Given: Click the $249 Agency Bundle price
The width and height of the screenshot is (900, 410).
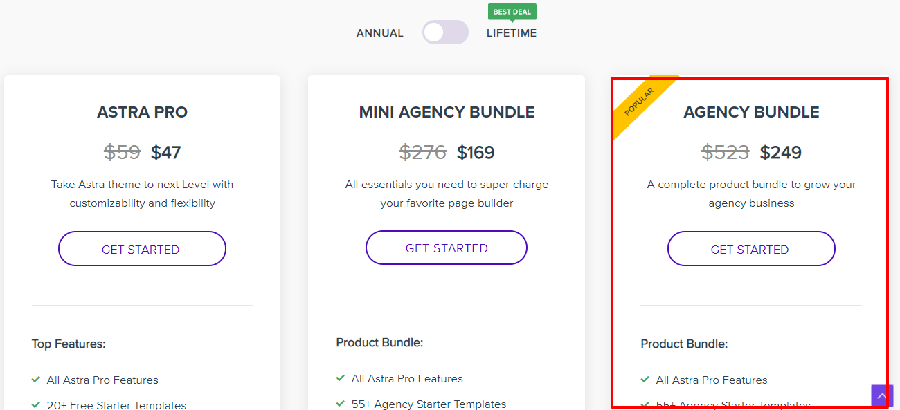Looking at the screenshot, I should click(780, 152).
